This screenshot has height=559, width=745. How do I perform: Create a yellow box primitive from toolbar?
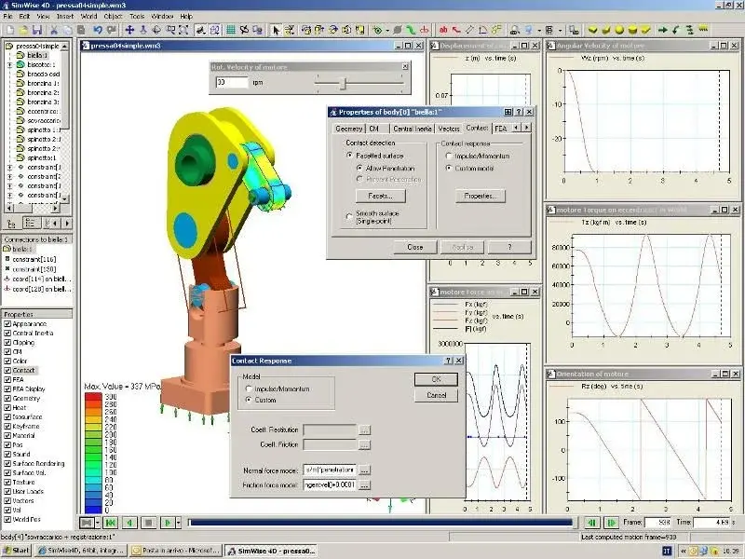pyautogui.click(x=592, y=30)
